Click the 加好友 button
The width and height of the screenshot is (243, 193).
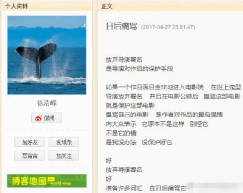[x=30, y=142]
